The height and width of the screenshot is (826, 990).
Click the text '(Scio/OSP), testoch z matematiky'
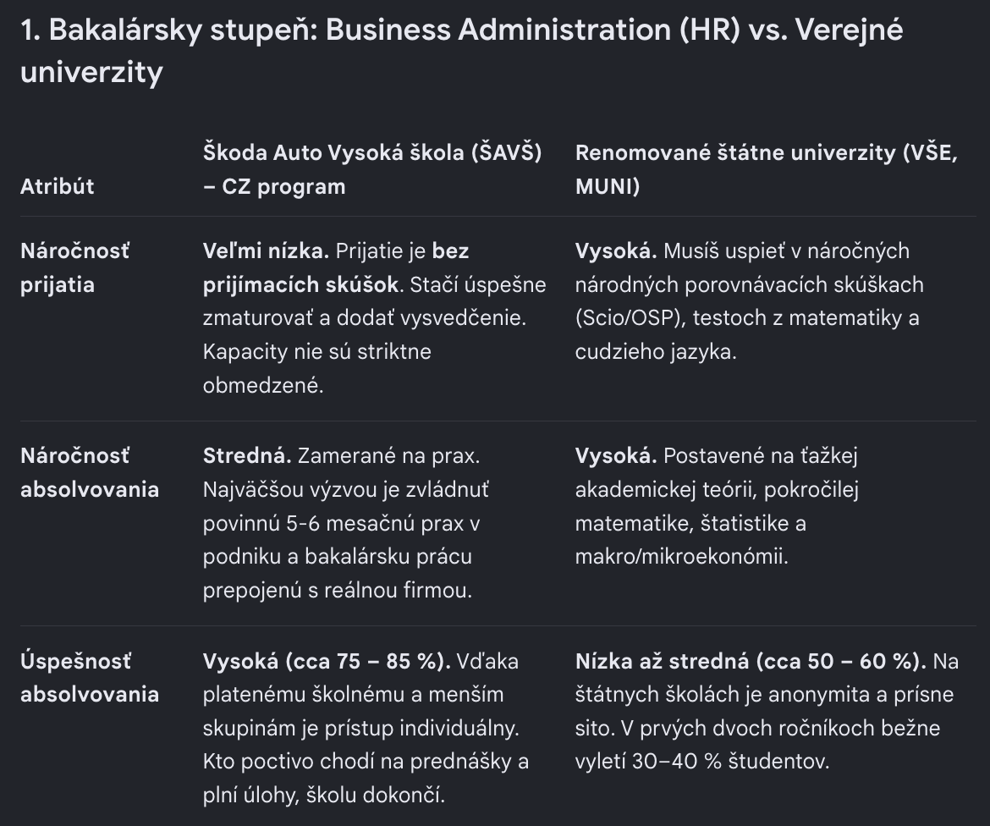(740, 317)
